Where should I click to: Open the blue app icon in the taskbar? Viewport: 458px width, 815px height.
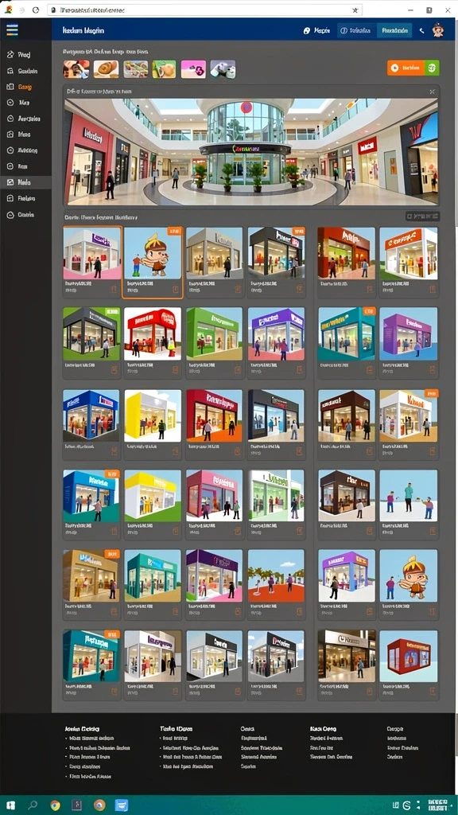121,805
